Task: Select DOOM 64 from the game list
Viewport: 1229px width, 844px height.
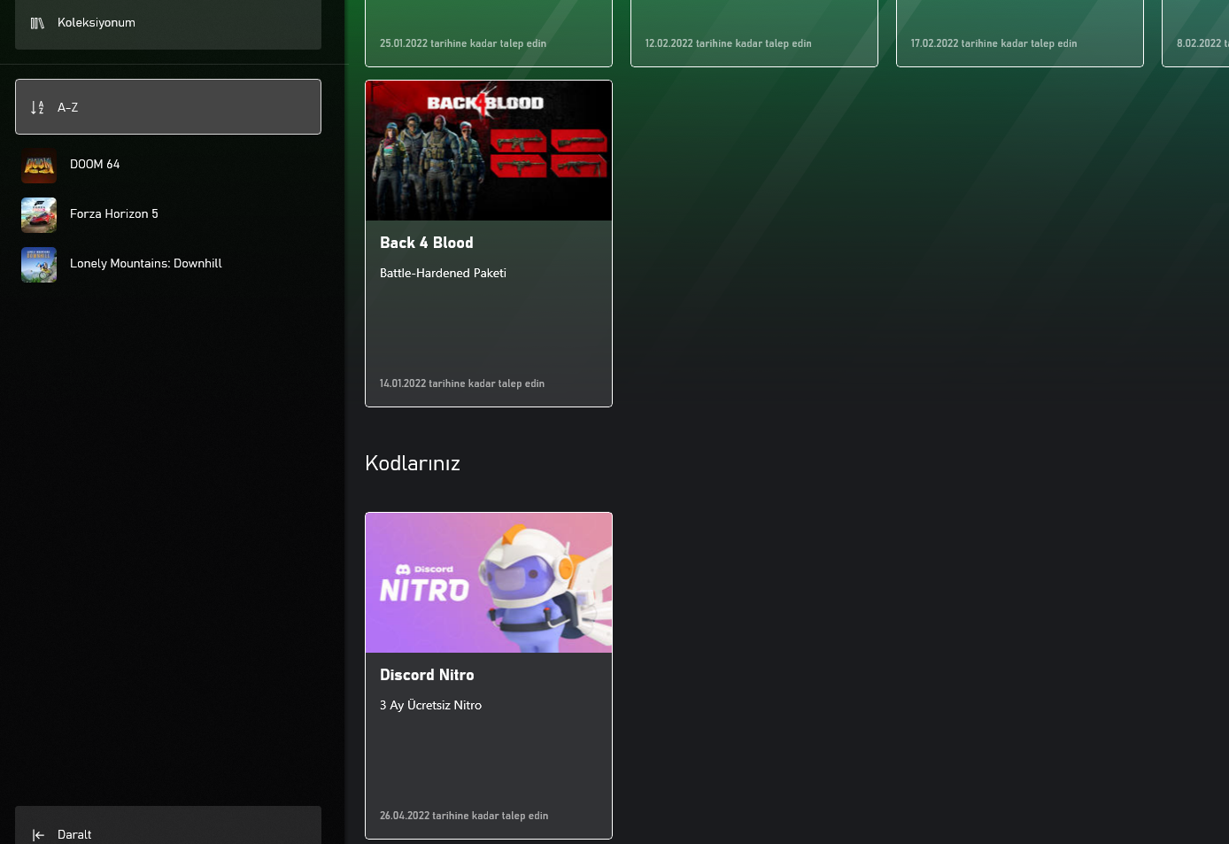Action: coord(168,166)
